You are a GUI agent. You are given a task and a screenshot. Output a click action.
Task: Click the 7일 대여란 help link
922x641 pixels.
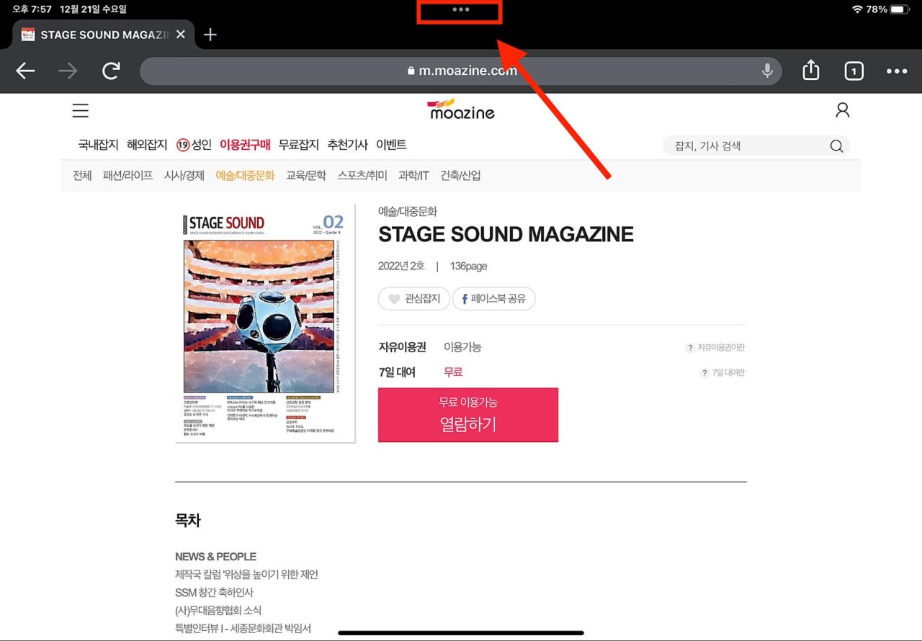(728, 373)
